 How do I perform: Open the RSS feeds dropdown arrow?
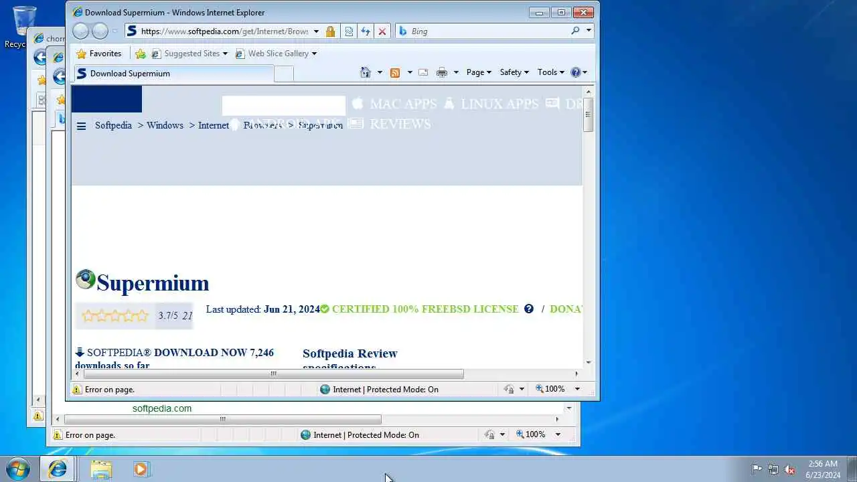[x=409, y=72]
